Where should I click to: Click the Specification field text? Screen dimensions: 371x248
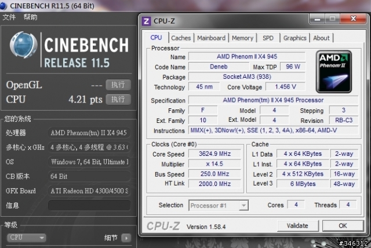click(x=273, y=100)
